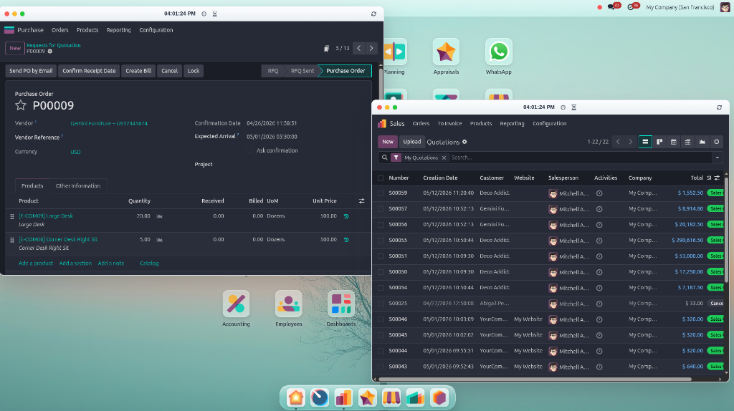734x411 pixels.
Task: Switch Sales to pivot view
Action: (x=687, y=142)
